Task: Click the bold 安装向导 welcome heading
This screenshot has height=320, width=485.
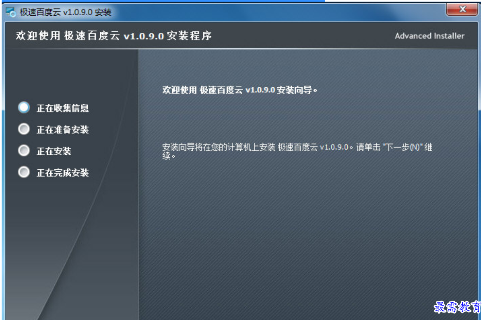Action: tap(240, 90)
